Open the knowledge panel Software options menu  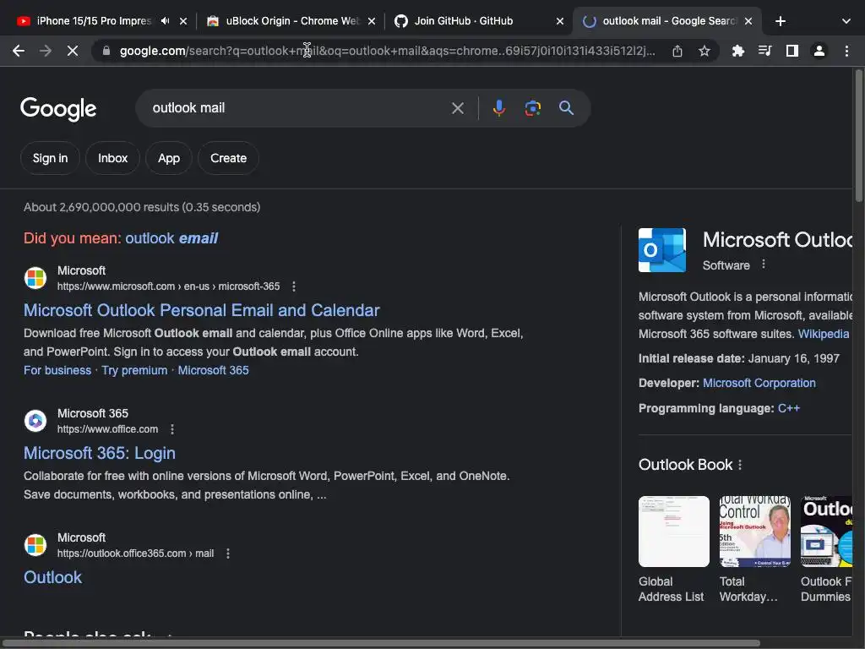[x=764, y=265]
